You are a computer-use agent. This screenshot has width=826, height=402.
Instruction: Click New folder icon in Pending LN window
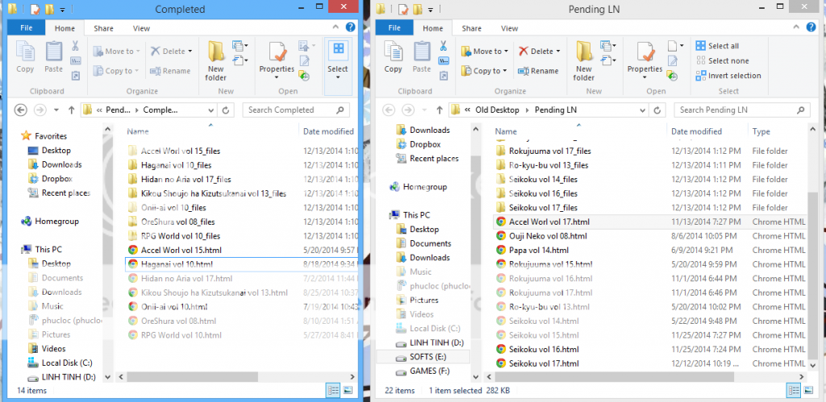click(584, 60)
